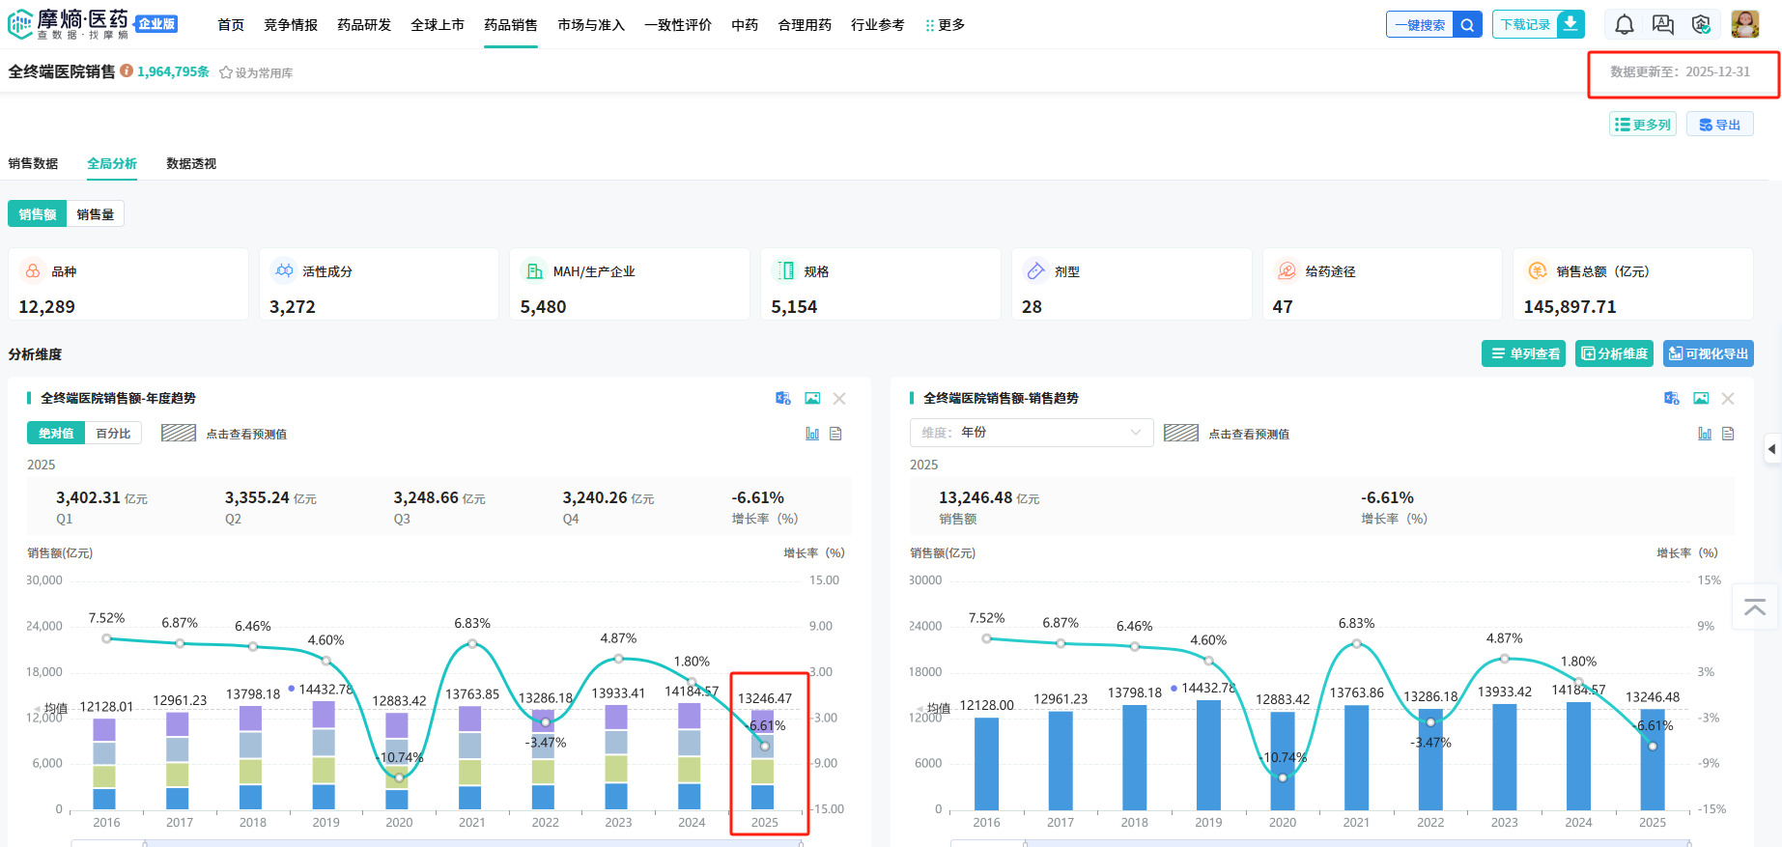This screenshot has width=1782, height=847.
Task: Open the 维度 年份 dropdown
Action: 1031,433
